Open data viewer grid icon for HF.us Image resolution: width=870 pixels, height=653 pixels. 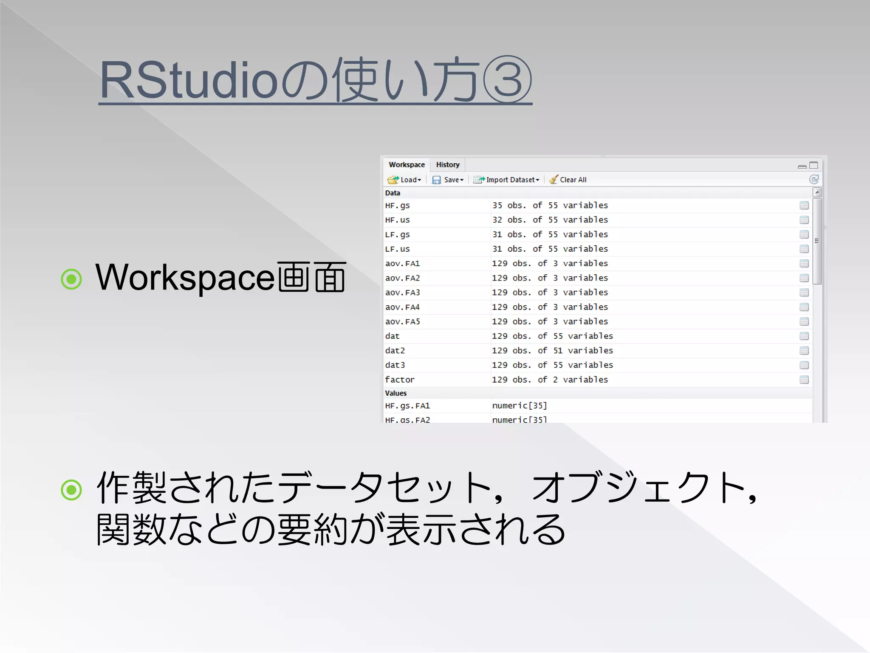(x=804, y=220)
